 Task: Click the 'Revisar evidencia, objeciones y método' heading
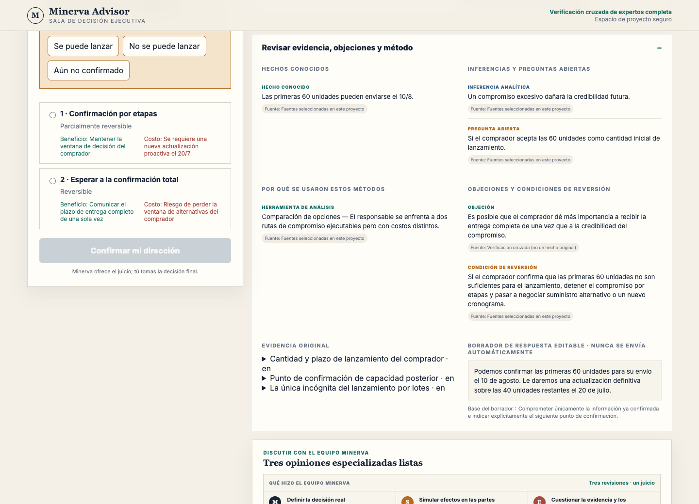337,47
